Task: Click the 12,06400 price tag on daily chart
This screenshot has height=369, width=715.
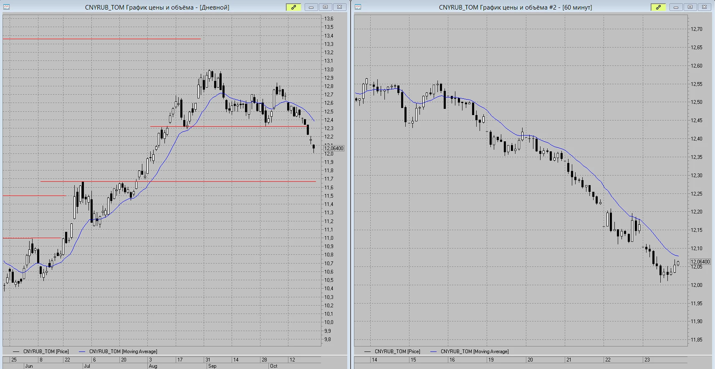Action: click(x=334, y=148)
